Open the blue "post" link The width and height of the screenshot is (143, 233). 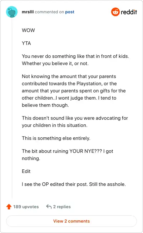pos(70,12)
